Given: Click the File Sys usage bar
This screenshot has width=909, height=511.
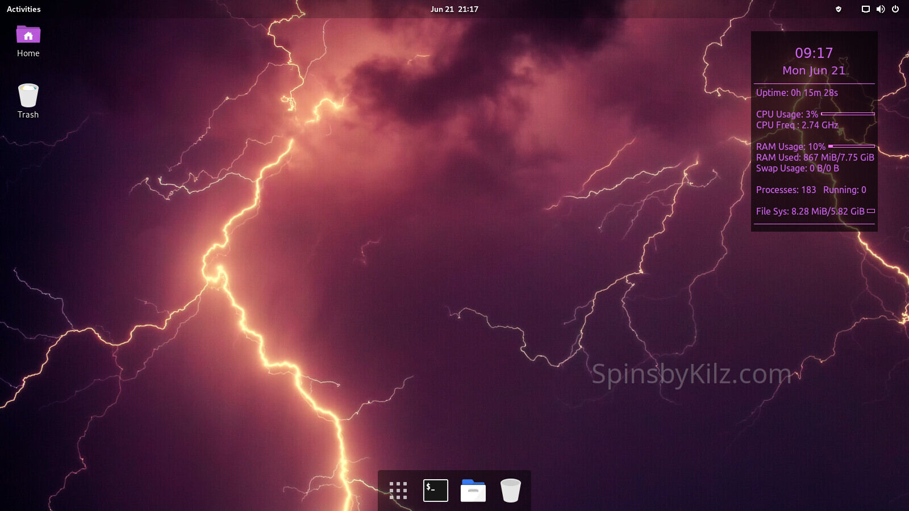Looking at the screenshot, I should click(870, 211).
